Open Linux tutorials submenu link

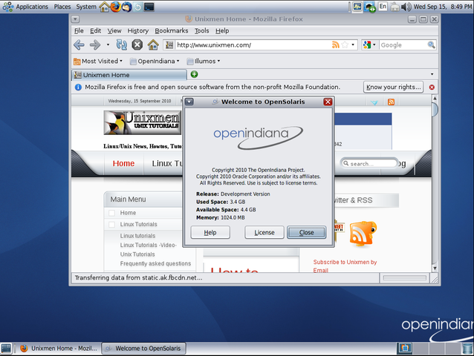pyautogui.click(x=137, y=236)
